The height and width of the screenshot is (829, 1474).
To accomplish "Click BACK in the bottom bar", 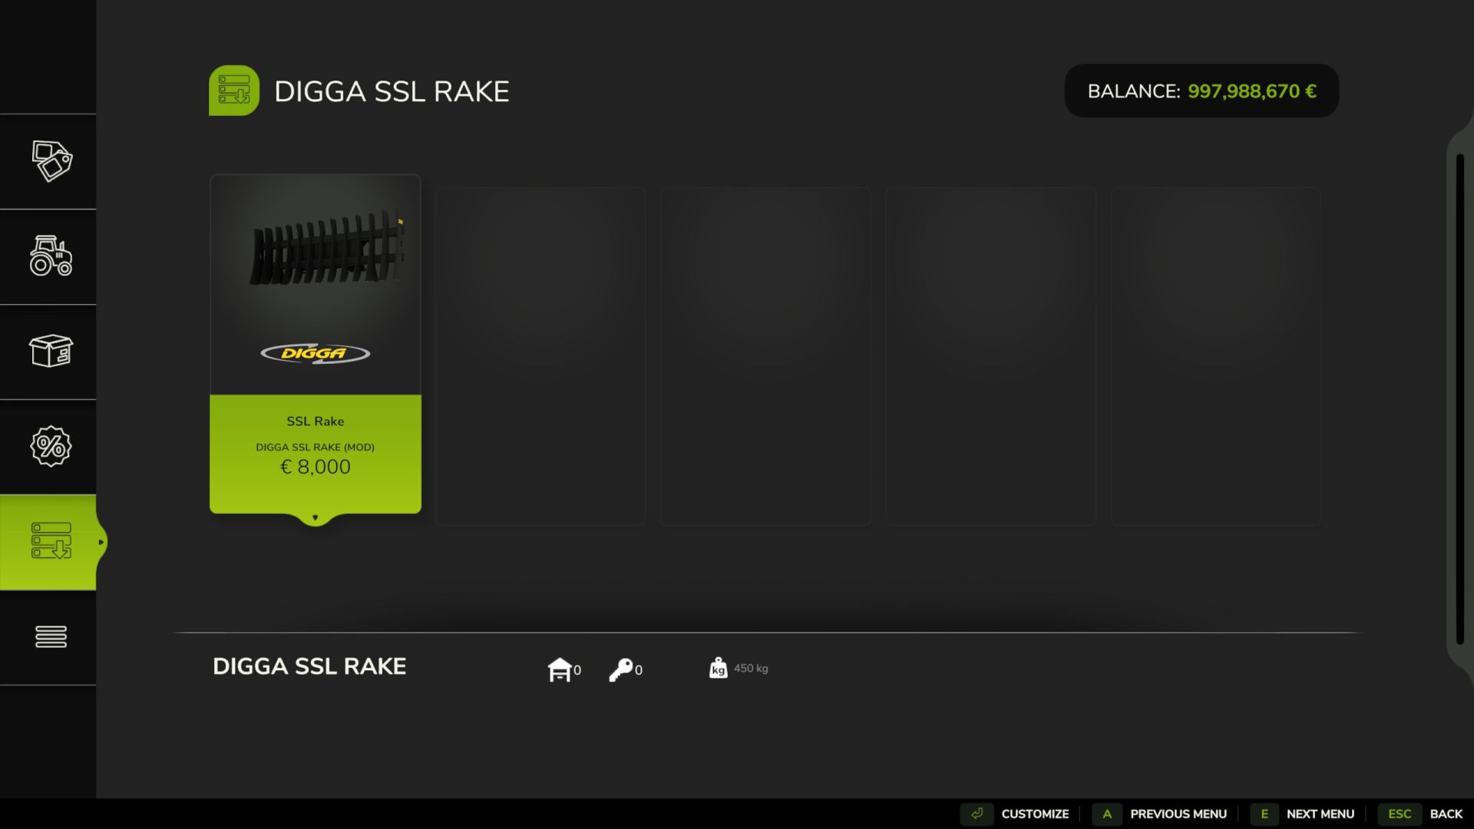I will pyautogui.click(x=1446, y=814).
